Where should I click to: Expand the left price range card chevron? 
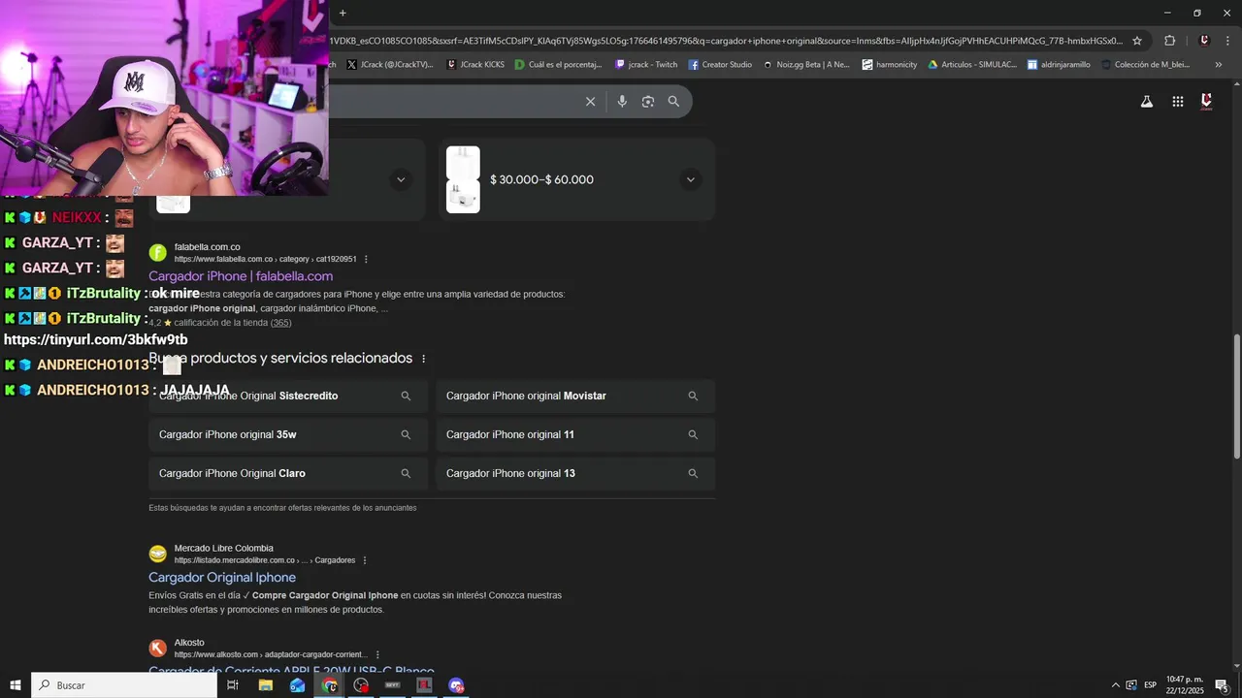(401, 179)
